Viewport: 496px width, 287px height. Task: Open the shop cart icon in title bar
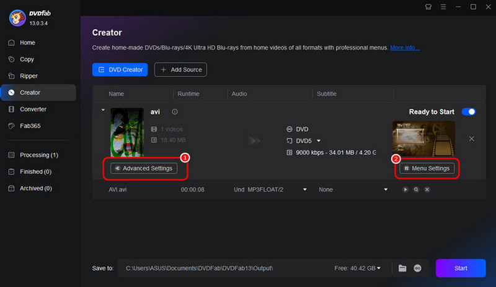(428, 7)
